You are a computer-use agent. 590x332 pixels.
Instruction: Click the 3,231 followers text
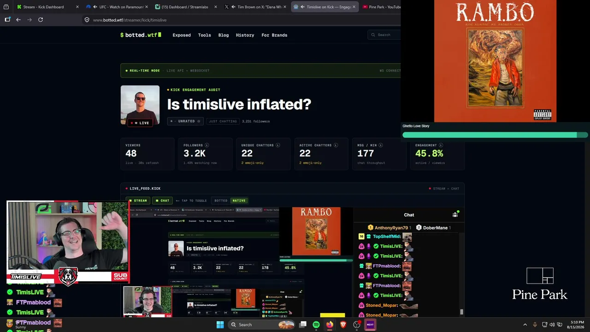pyautogui.click(x=256, y=121)
